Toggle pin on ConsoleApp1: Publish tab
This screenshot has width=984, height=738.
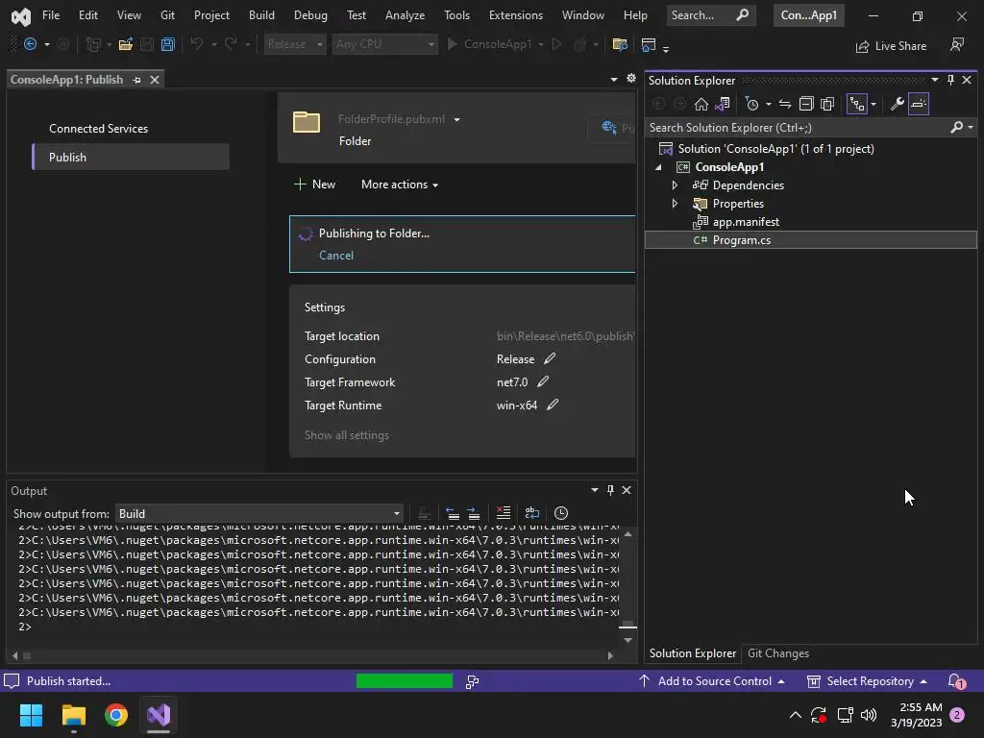click(x=136, y=80)
